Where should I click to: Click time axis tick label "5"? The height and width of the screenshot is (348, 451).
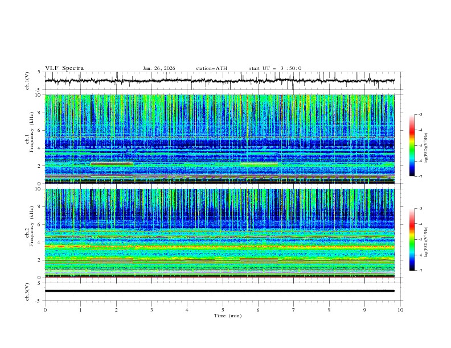tap(223, 310)
